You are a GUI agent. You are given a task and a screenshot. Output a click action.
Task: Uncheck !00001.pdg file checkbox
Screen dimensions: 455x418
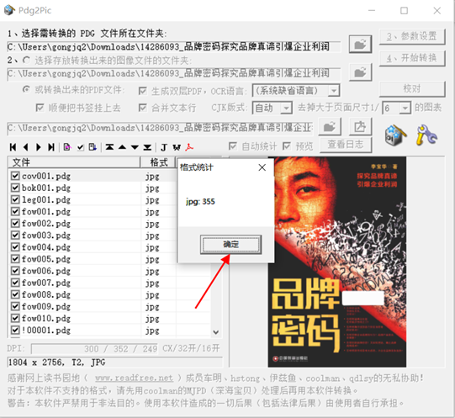click(x=15, y=330)
